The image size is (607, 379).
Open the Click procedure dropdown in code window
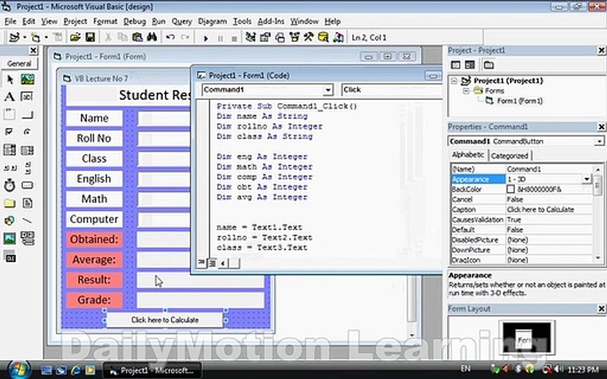pyautogui.click(x=392, y=89)
